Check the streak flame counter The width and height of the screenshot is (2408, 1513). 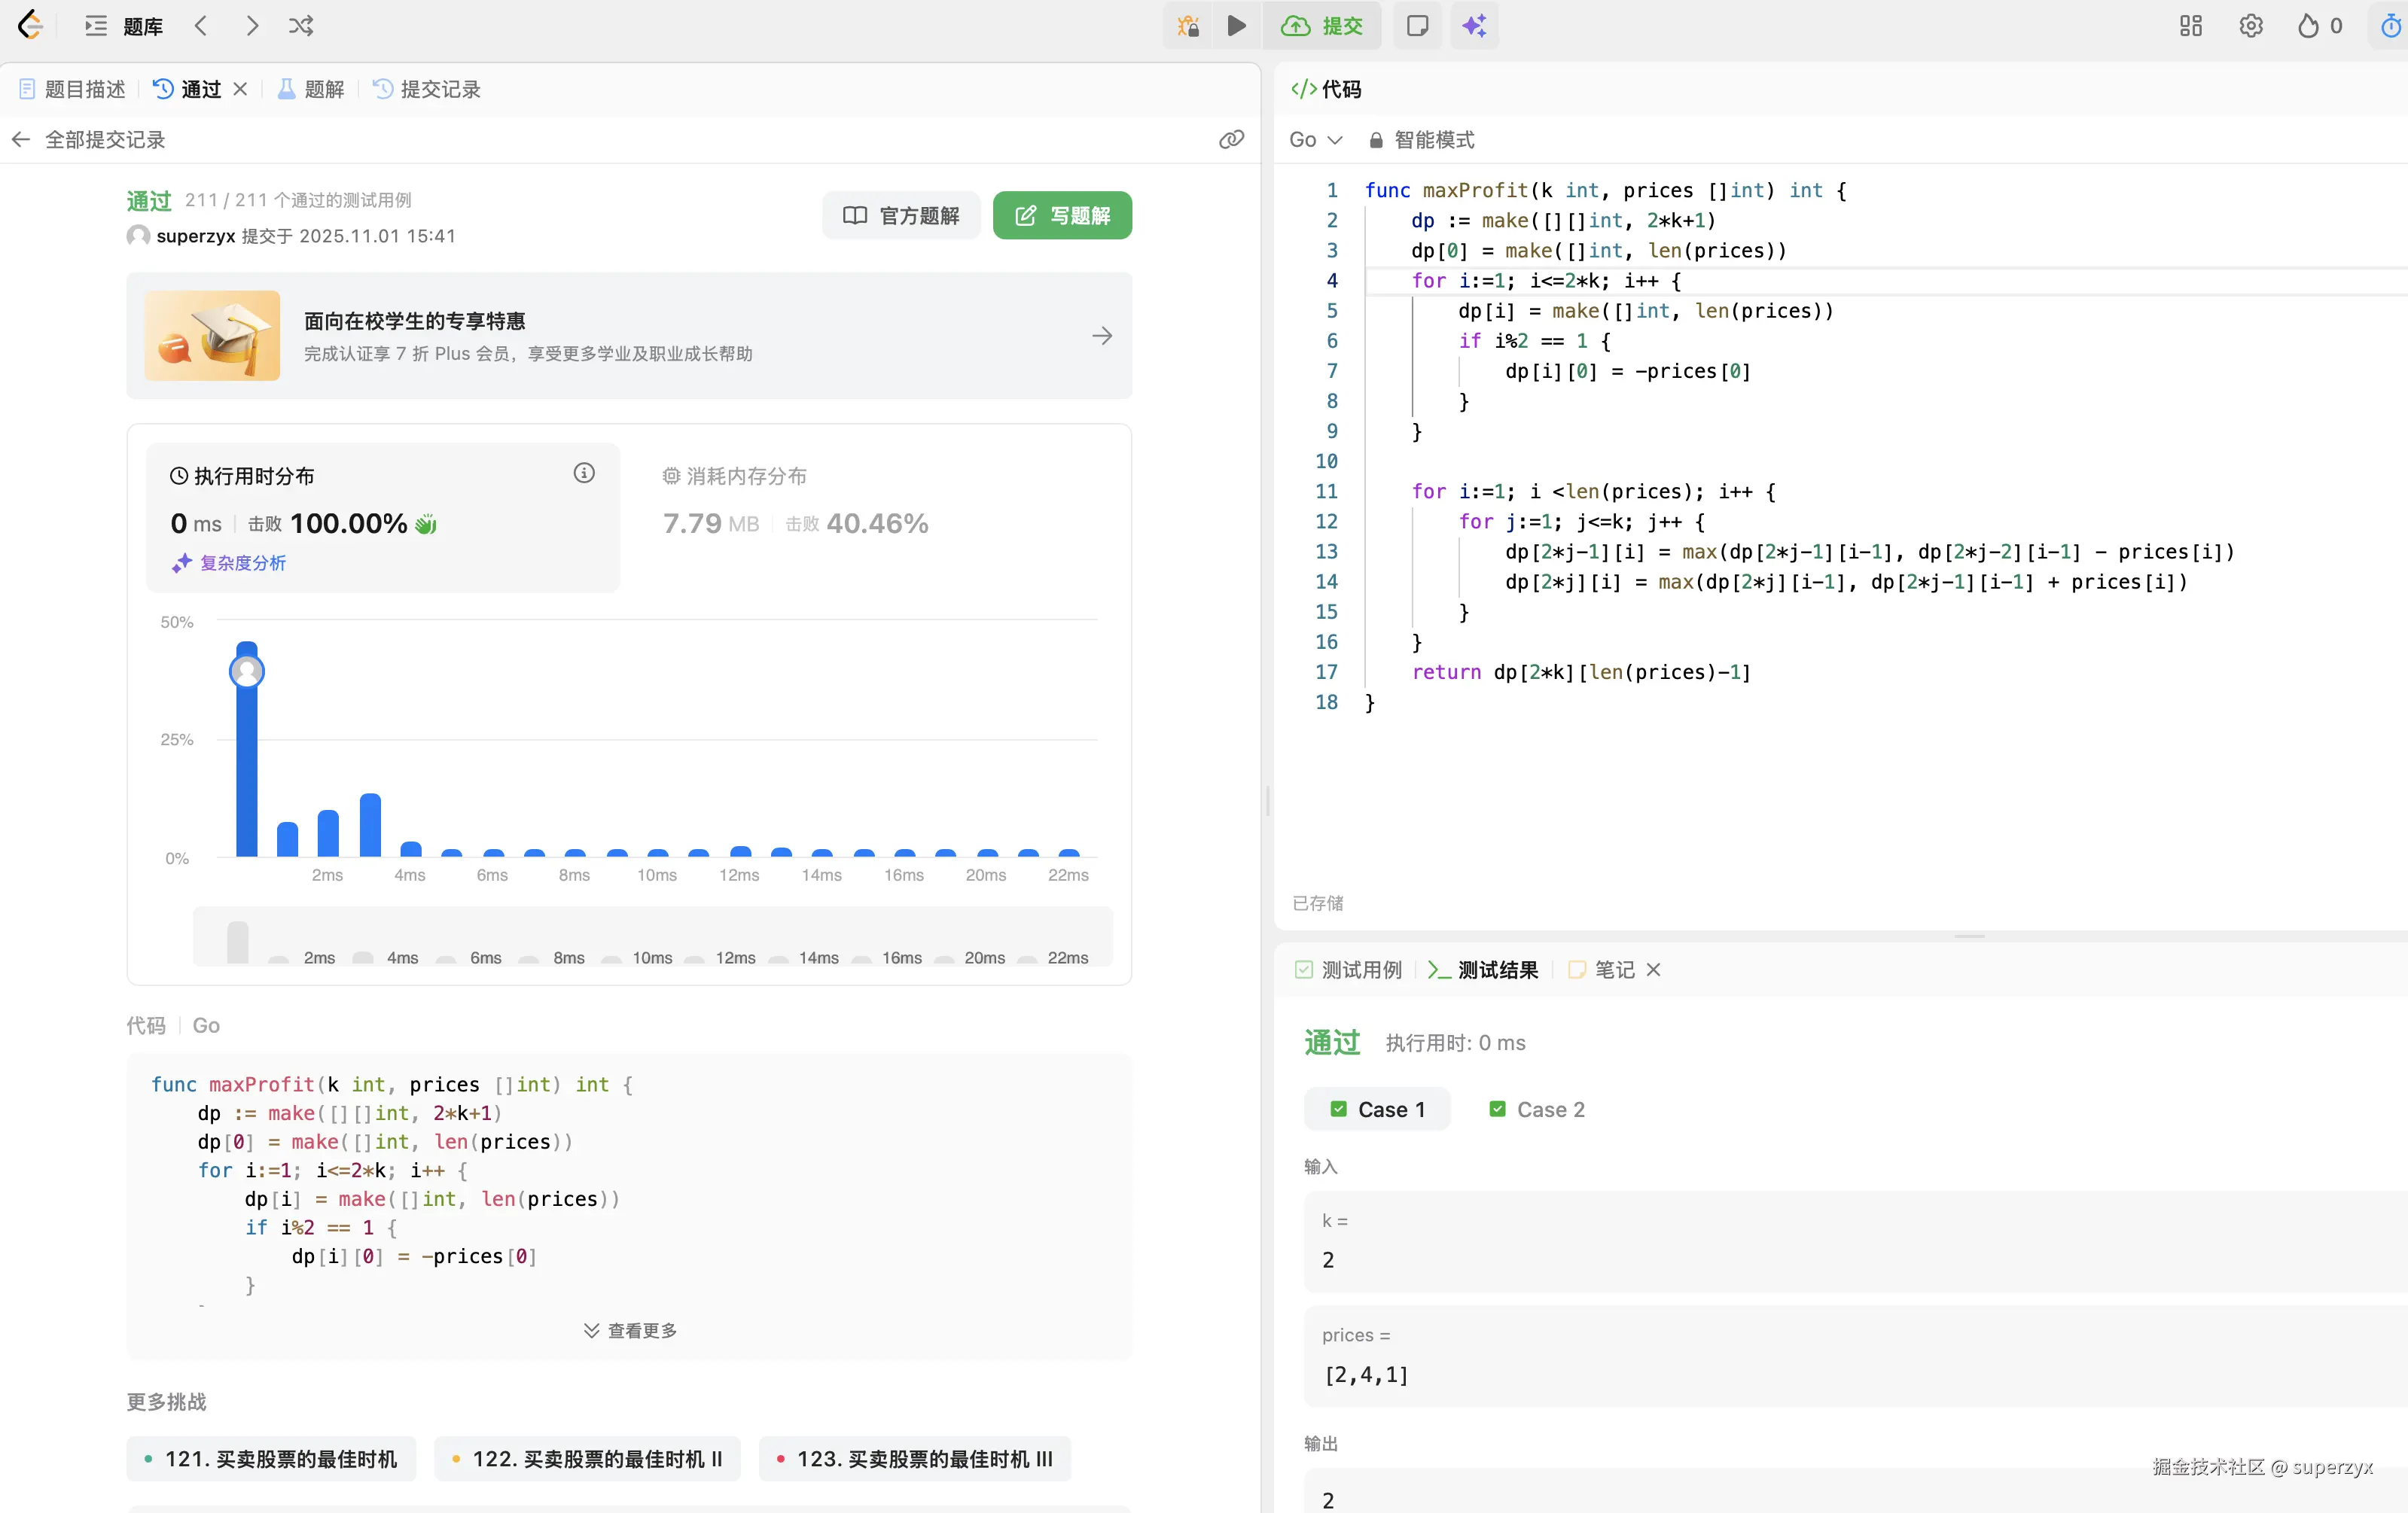(2319, 26)
